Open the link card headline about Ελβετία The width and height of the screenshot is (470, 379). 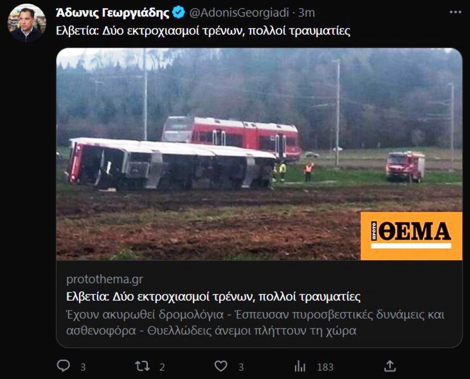[213, 297]
